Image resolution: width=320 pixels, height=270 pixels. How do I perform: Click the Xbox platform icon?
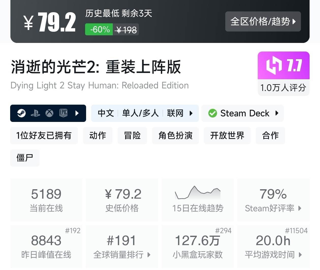49,113
